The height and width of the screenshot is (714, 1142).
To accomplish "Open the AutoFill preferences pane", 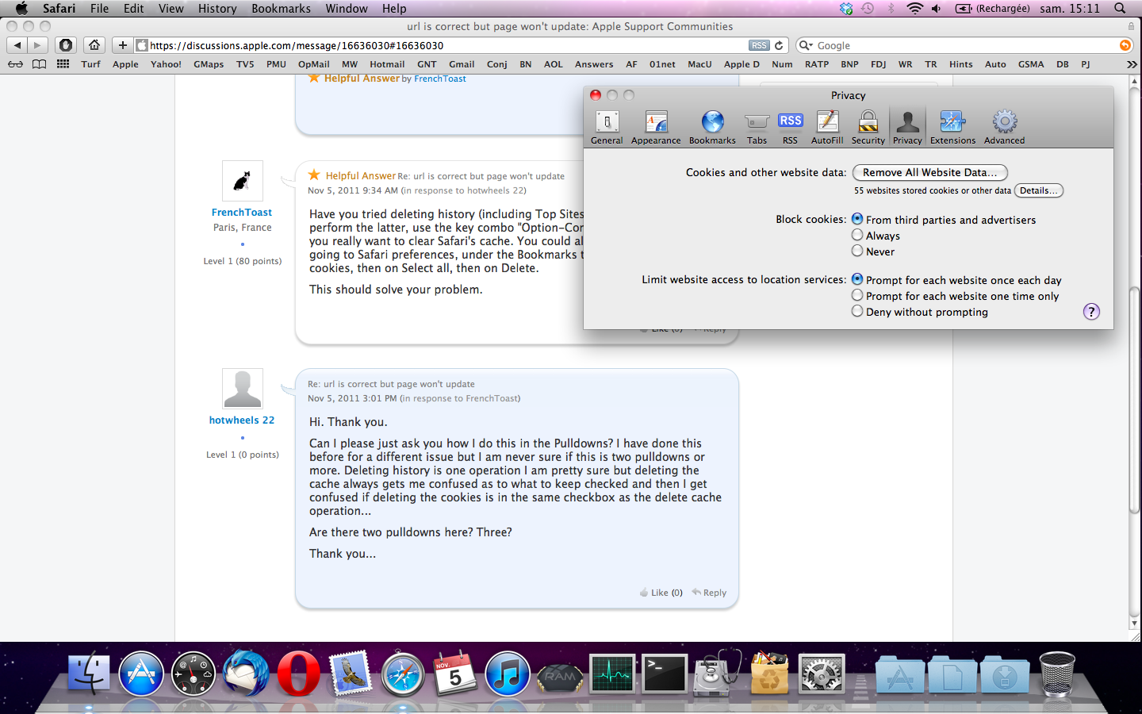I will [827, 127].
